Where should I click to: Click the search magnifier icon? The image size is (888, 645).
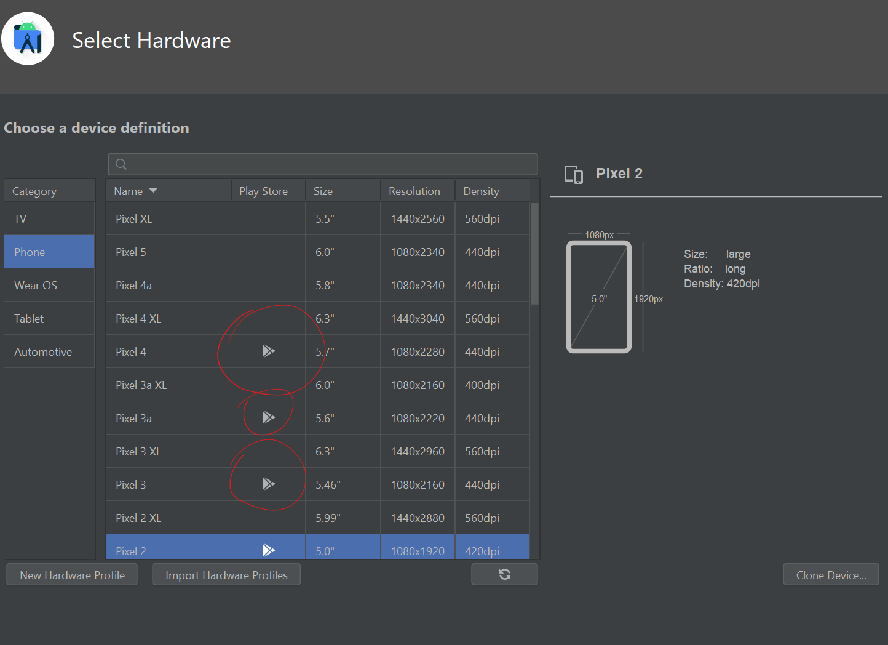click(121, 164)
